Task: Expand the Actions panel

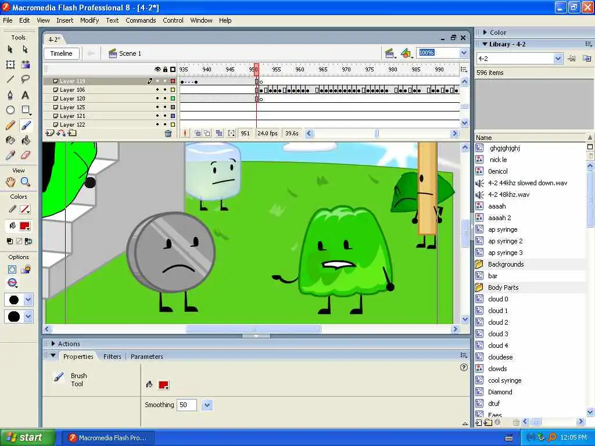Action: point(53,344)
